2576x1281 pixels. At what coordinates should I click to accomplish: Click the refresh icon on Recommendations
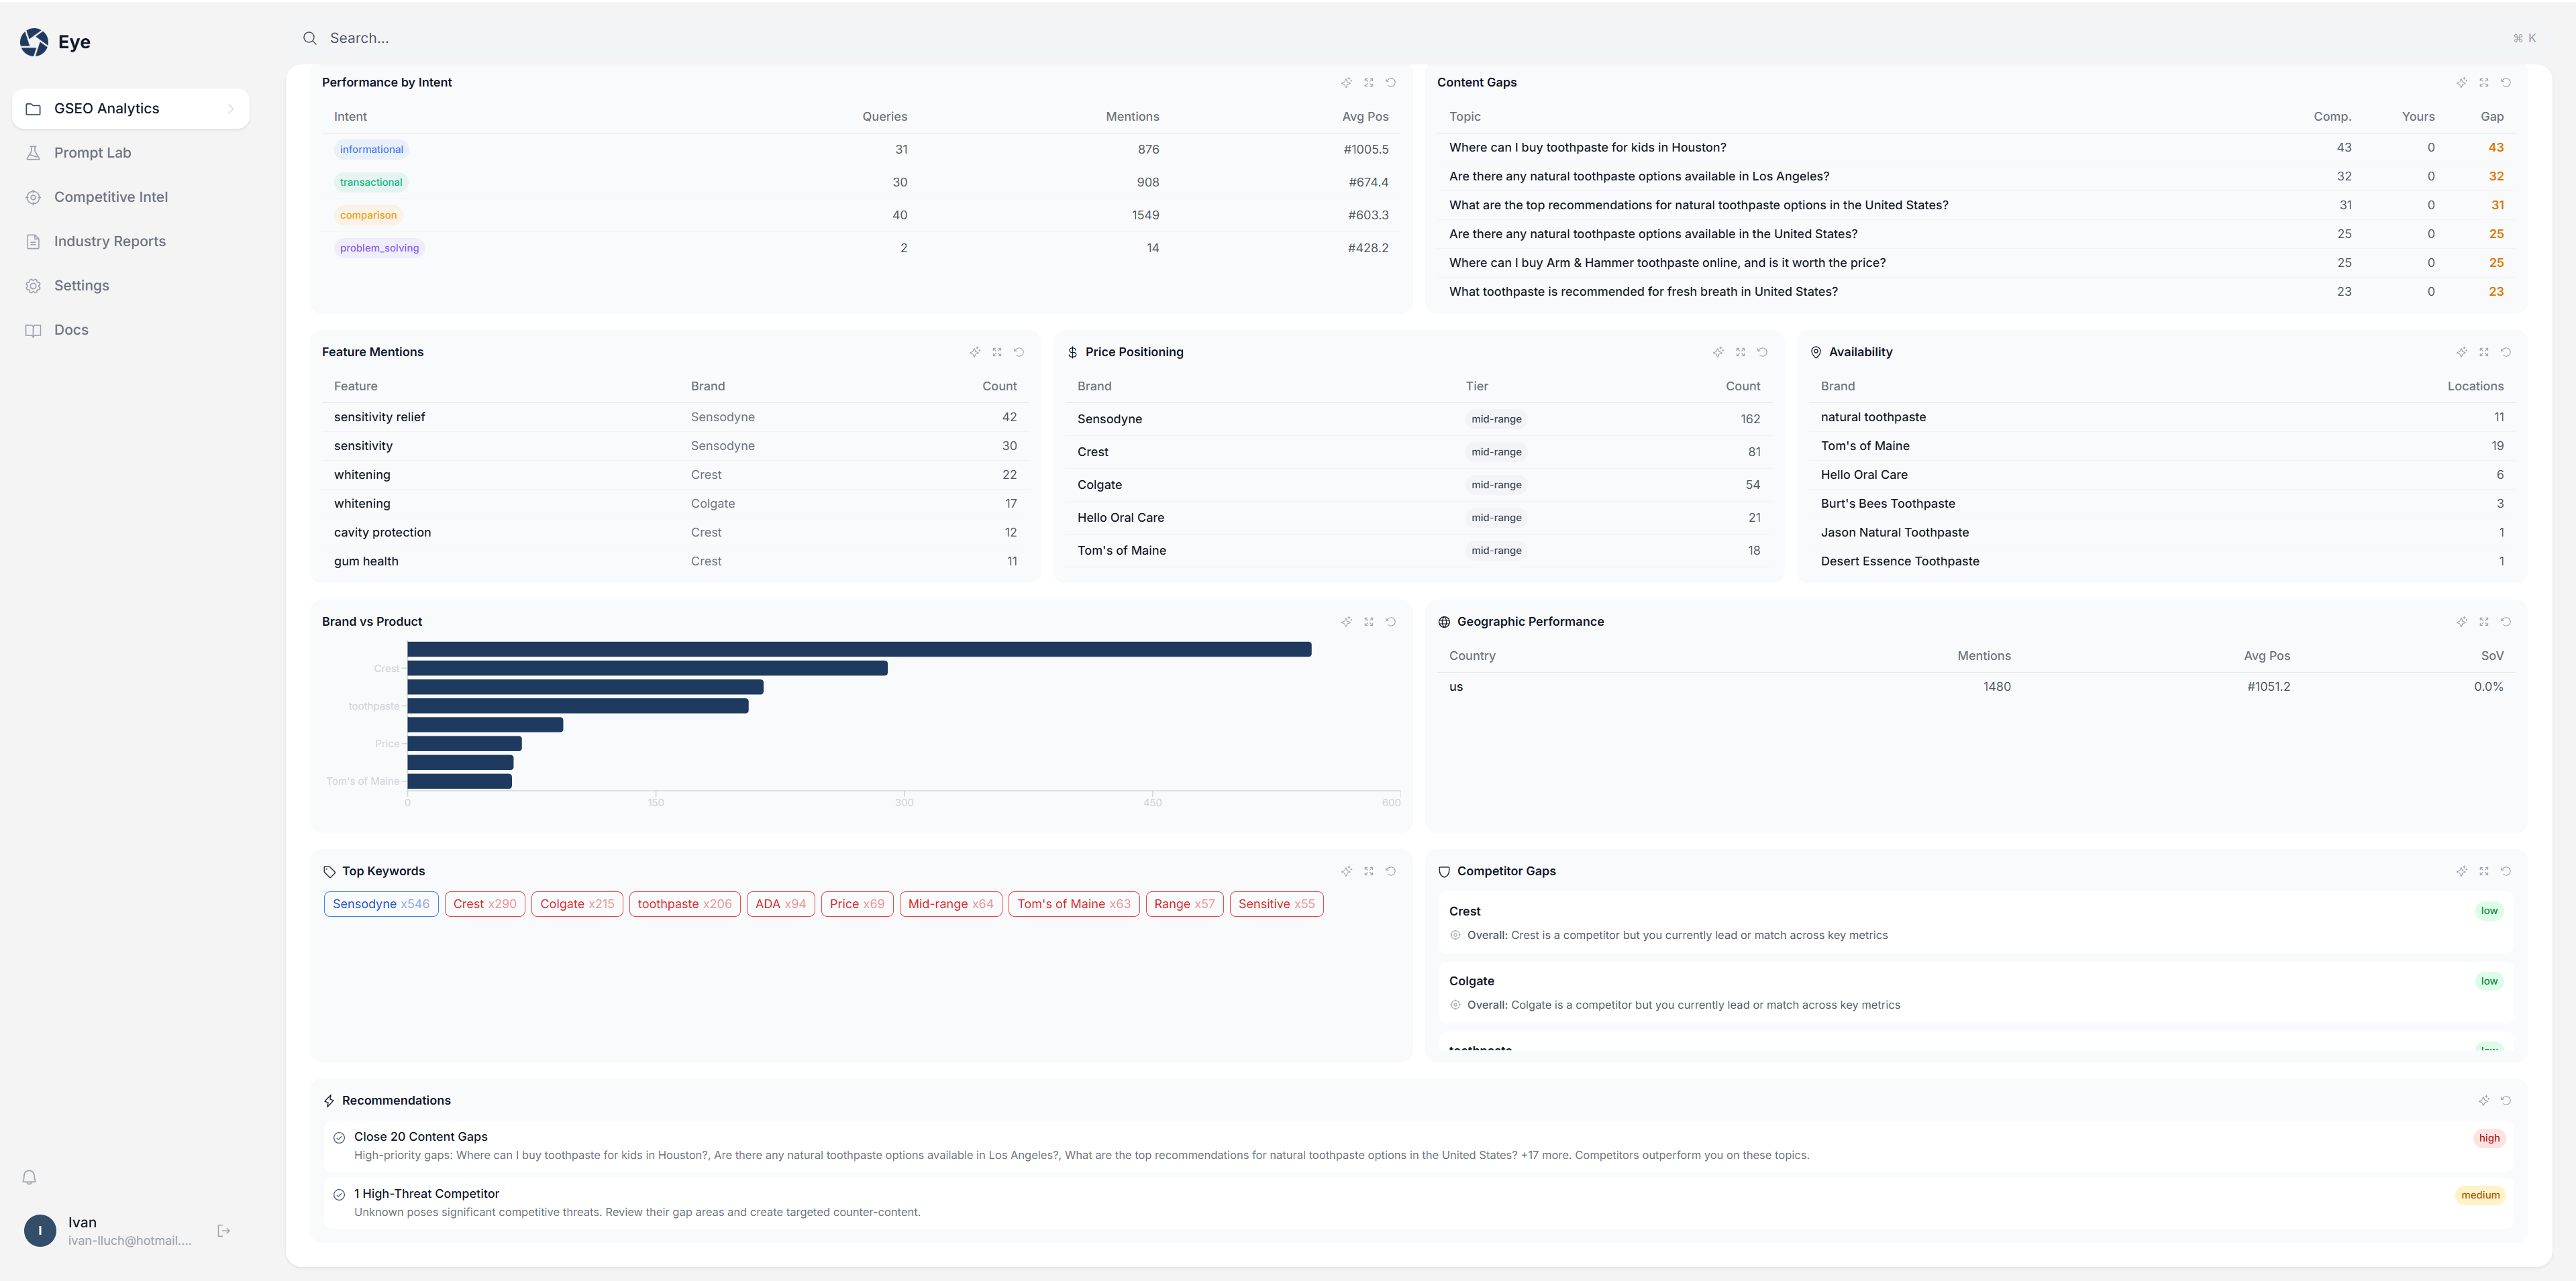tap(2505, 1101)
